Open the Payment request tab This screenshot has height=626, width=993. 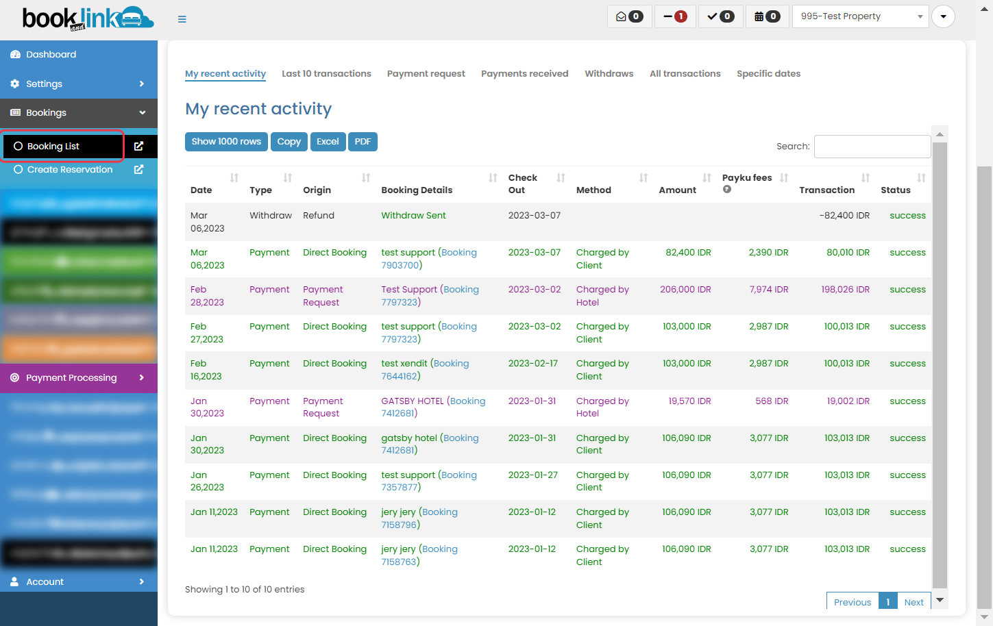[426, 73]
